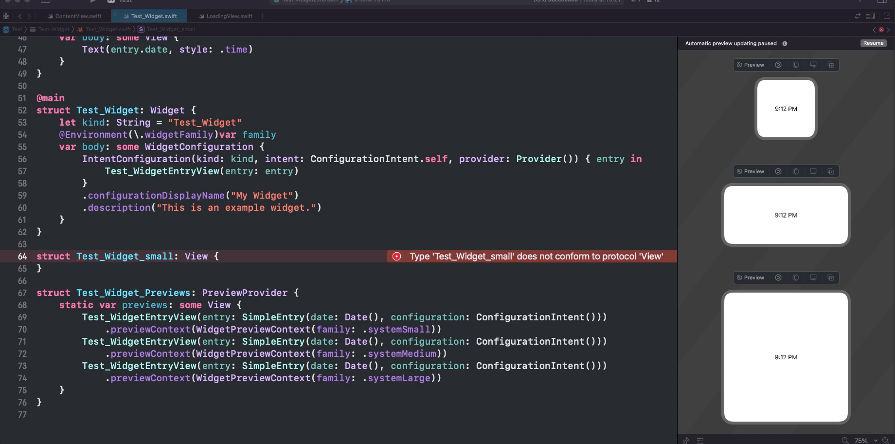
Task: Click the error icon on line 64
Action: (396, 256)
